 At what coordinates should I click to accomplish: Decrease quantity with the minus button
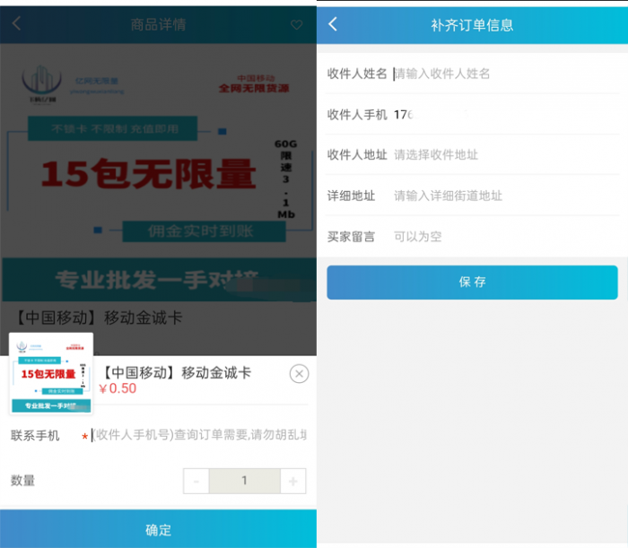(196, 481)
